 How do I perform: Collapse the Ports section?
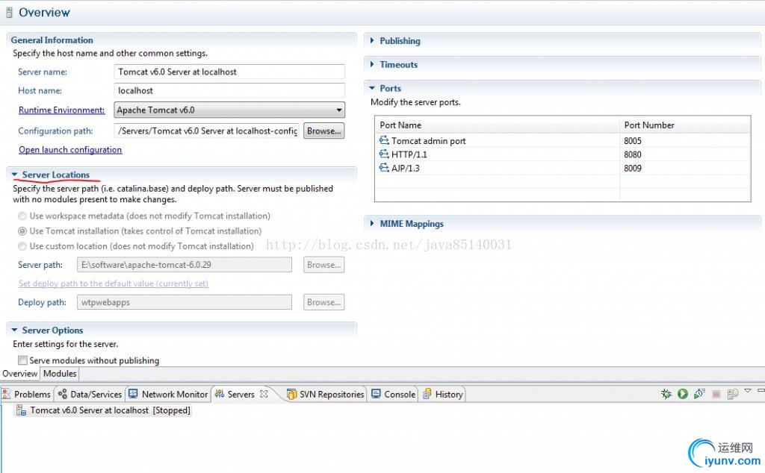372,88
